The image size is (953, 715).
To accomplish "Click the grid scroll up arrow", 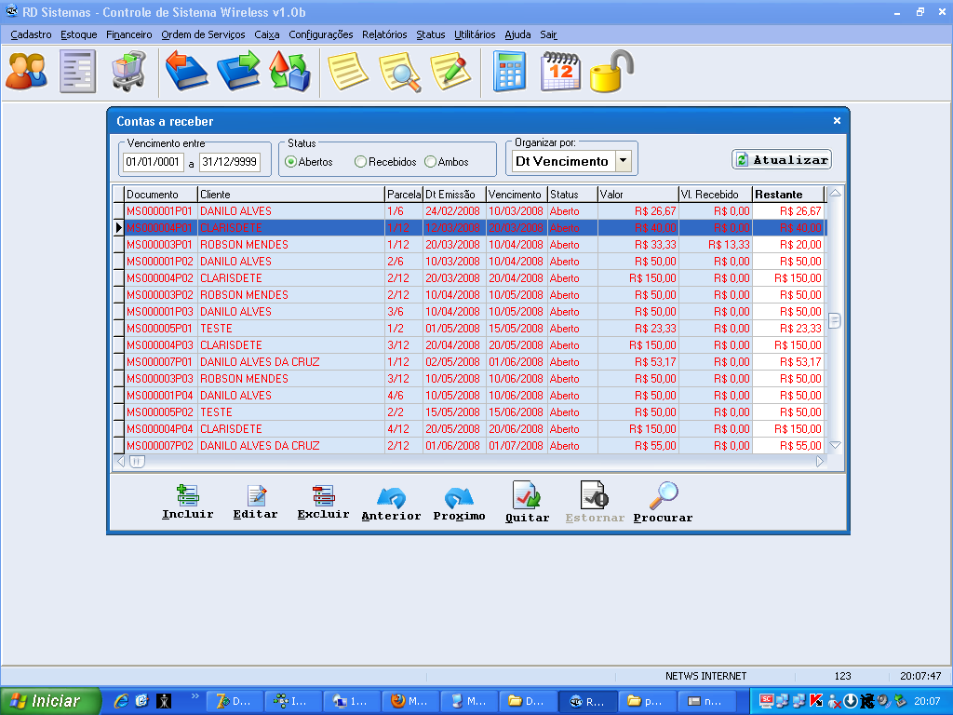I will 836,194.
